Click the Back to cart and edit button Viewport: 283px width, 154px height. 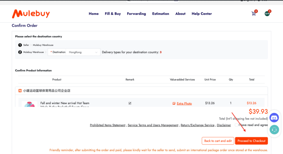pyautogui.click(x=218, y=141)
